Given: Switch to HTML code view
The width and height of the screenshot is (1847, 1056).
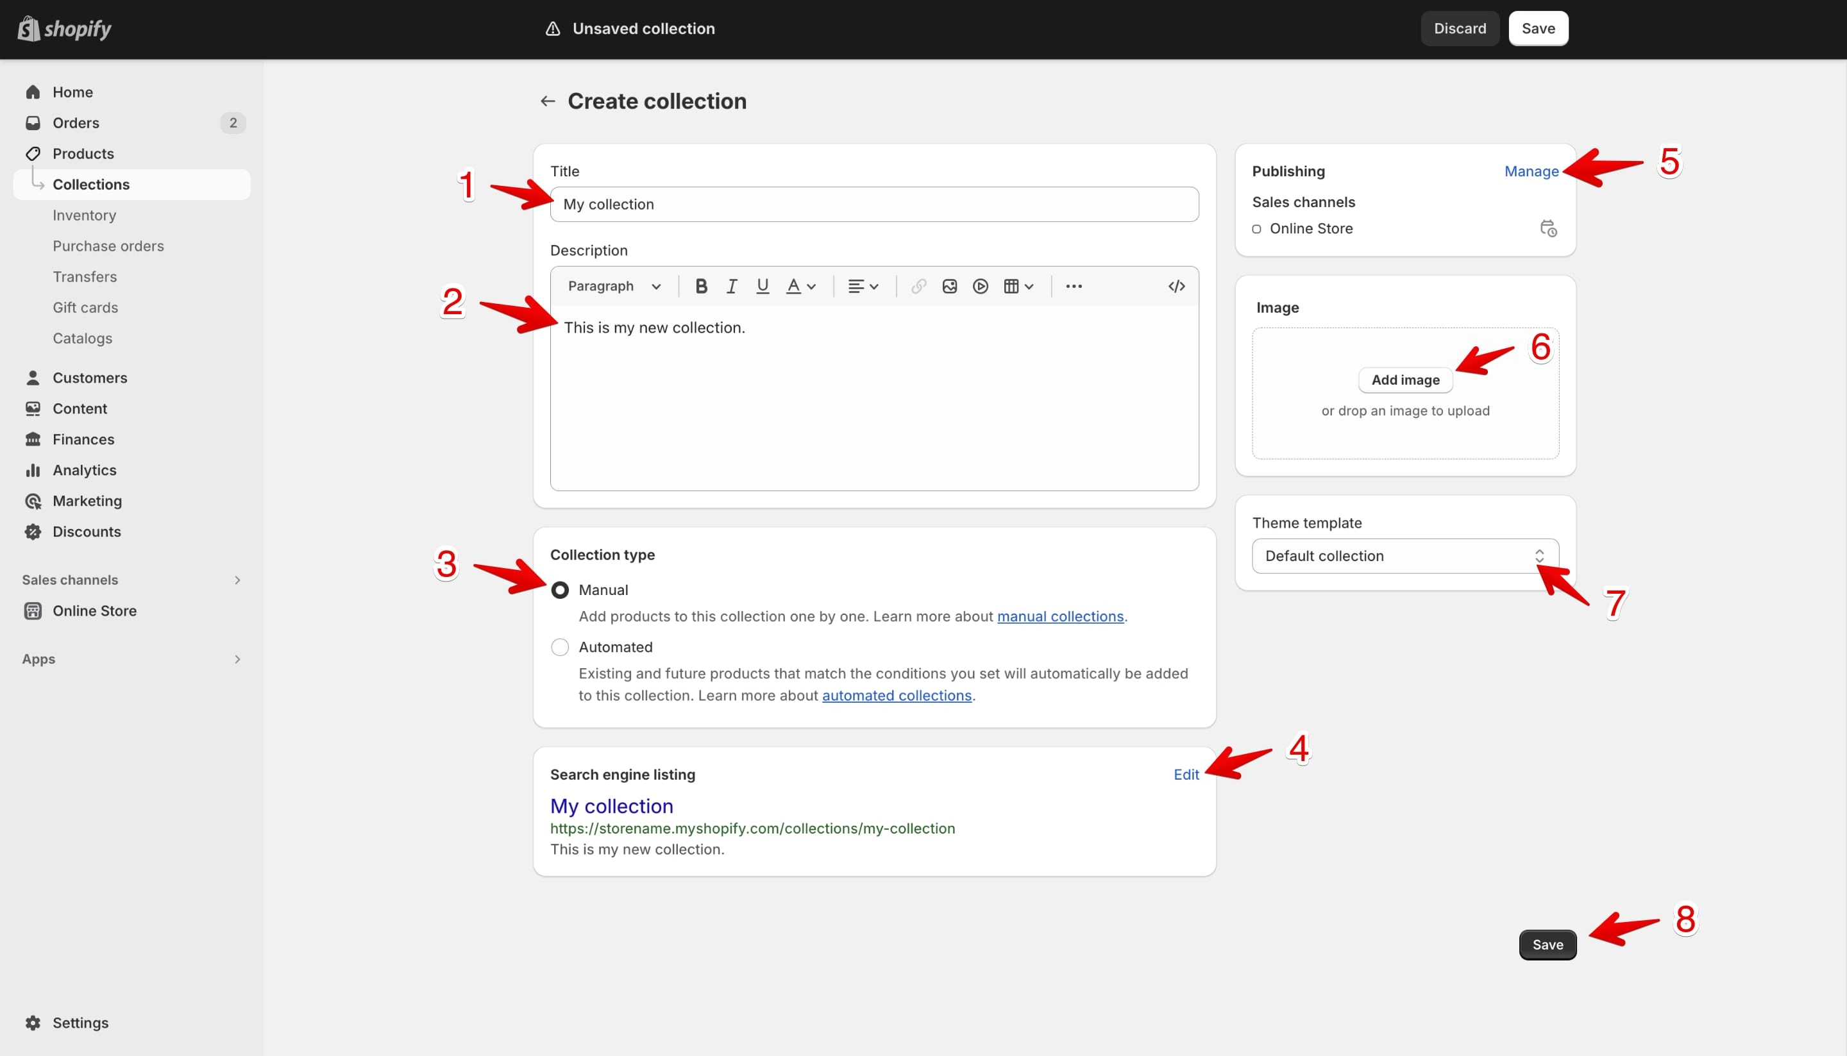Looking at the screenshot, I should tap(1176, 287).
